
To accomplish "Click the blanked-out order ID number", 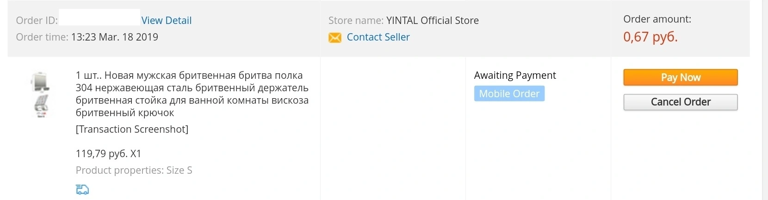I will [99, 18].
